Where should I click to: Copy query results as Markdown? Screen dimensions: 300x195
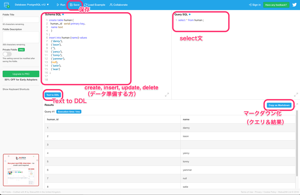pyautogui.click(x=279, y=105)
